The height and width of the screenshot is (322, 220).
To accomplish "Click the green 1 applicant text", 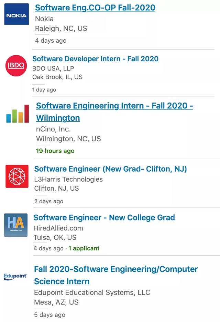I will click(84, 248).
